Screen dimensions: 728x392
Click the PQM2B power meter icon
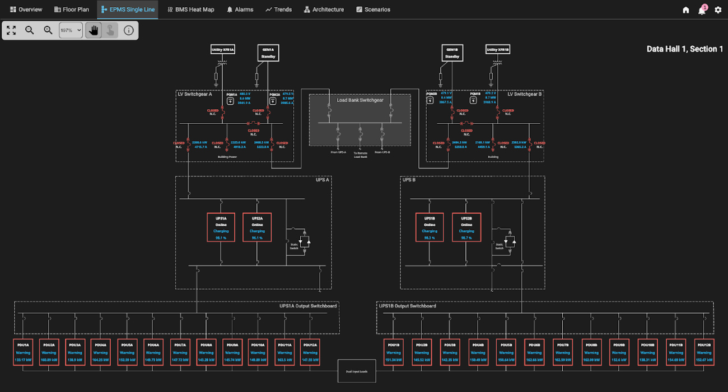[x=430, y=100]
